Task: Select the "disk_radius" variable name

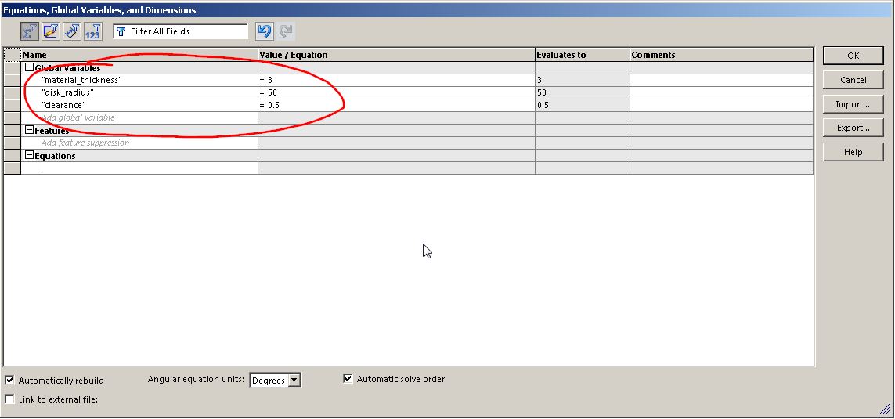Action: coord(67,92)
